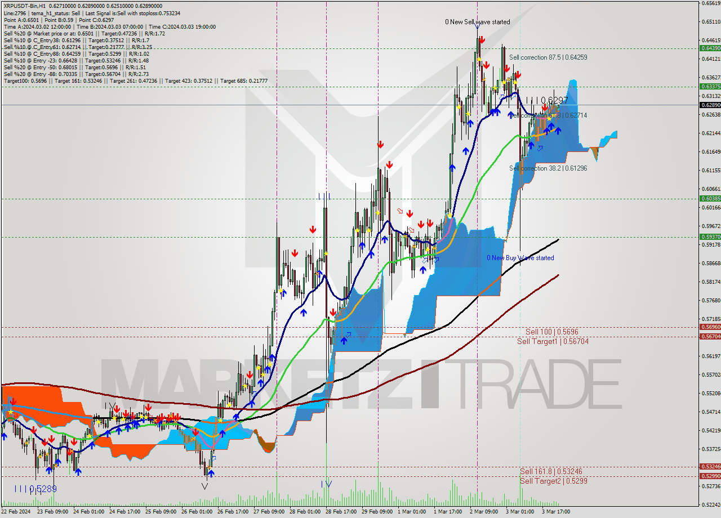This screenshot has width=721, height=518.
Task: Select the green 0.60385 price tag
Action: coord(710,198)
